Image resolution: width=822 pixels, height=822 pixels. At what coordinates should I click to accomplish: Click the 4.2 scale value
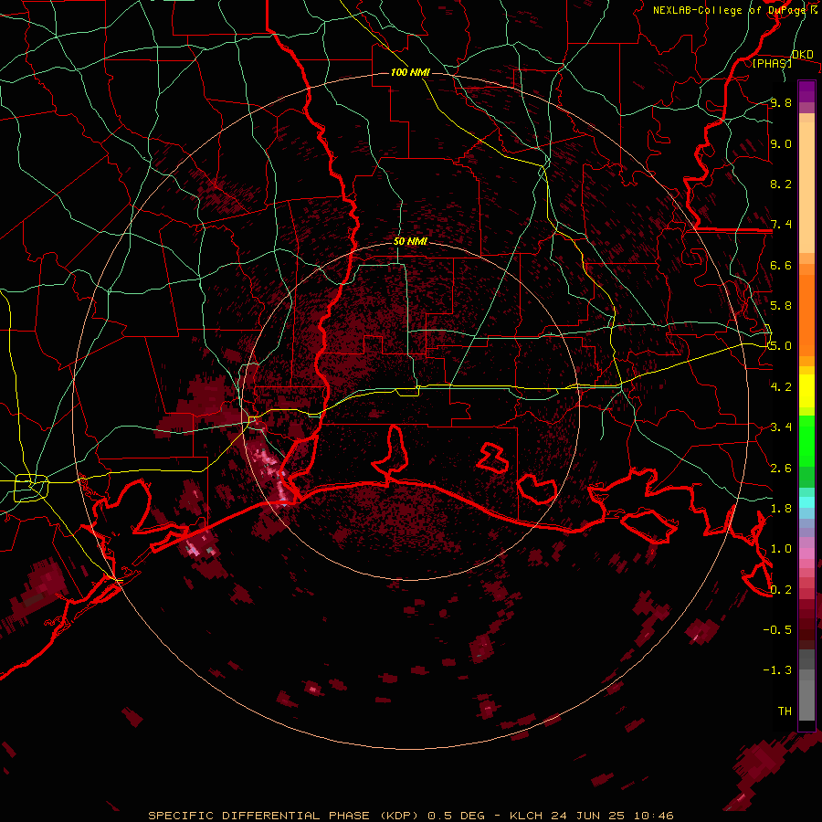click(x=781, y=386)
